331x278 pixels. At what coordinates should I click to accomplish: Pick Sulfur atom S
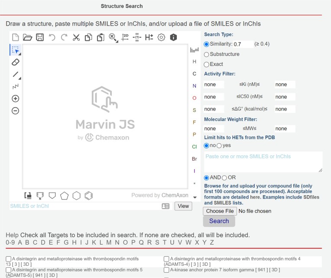pyautogui.click(x=195, y=110)
